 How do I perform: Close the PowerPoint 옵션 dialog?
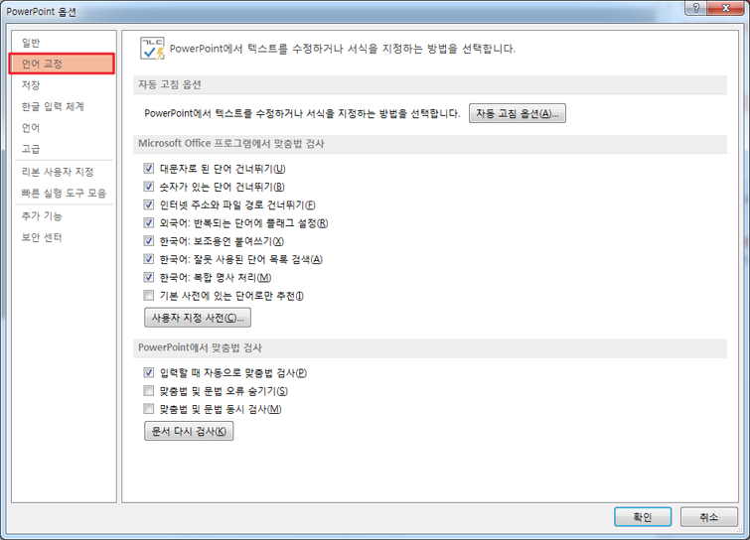click(725, 8)
